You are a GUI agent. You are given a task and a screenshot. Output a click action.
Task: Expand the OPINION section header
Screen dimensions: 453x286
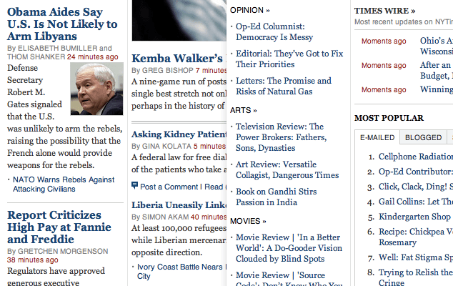pyautogui.click(x=250, y=10)
